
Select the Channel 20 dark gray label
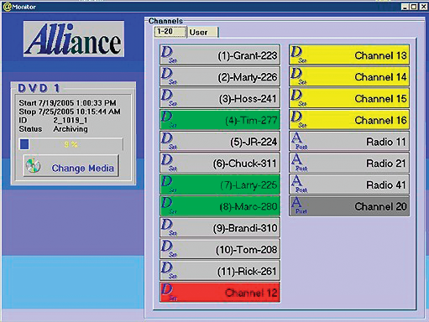380,206
